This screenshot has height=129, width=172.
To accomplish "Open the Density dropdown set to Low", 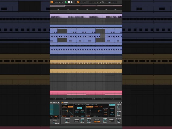I will coord(112,121).
